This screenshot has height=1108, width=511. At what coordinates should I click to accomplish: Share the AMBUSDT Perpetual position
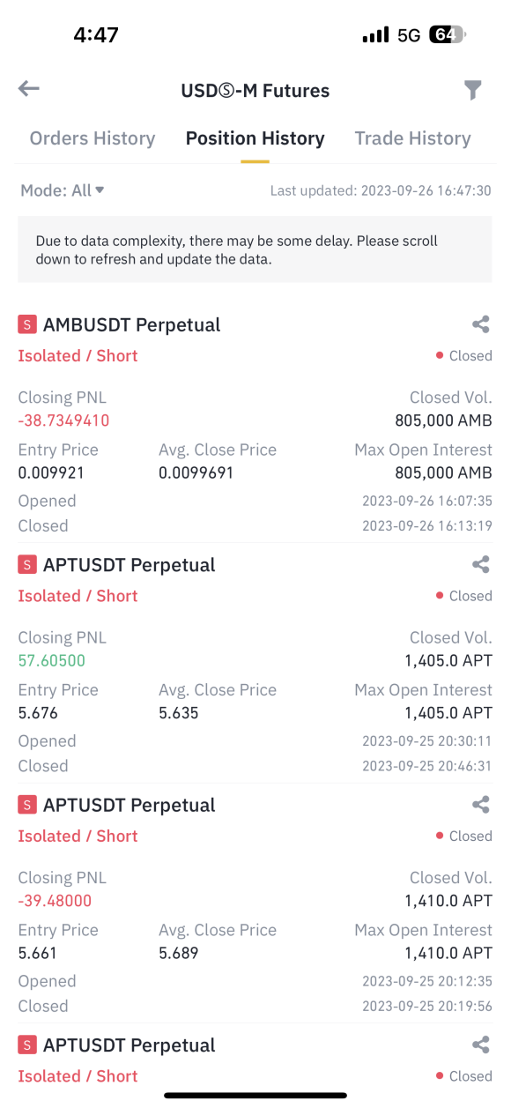point(481,324)
